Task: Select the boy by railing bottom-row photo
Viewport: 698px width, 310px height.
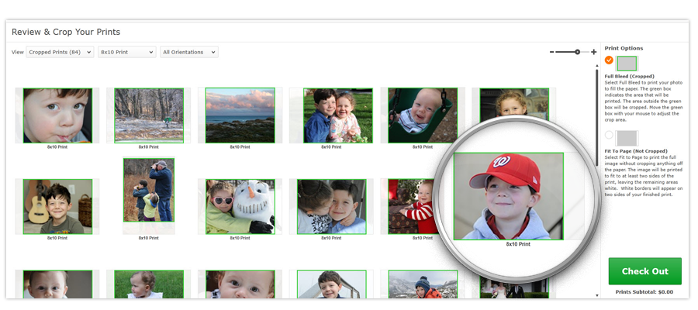Action: 332,284
